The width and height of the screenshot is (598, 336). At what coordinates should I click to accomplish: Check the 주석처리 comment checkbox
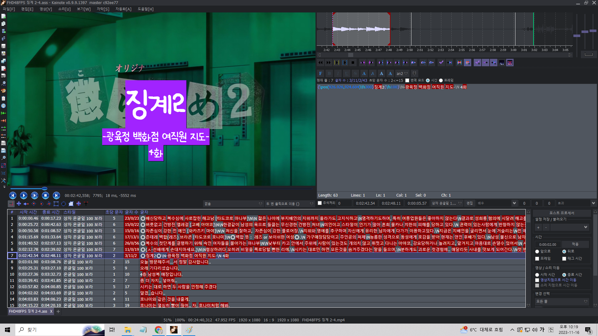pyautogui.click(x=320, y=203)
